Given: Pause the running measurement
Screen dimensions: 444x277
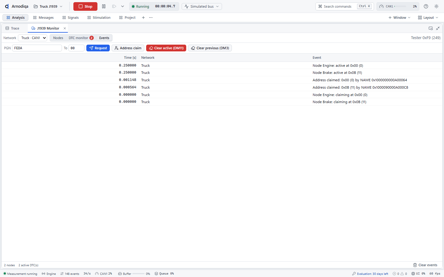Looking at the screenshot, I should [x=104, y=6].
